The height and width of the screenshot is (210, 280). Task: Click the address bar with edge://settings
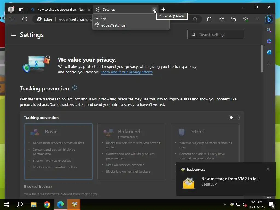(76, 19)
